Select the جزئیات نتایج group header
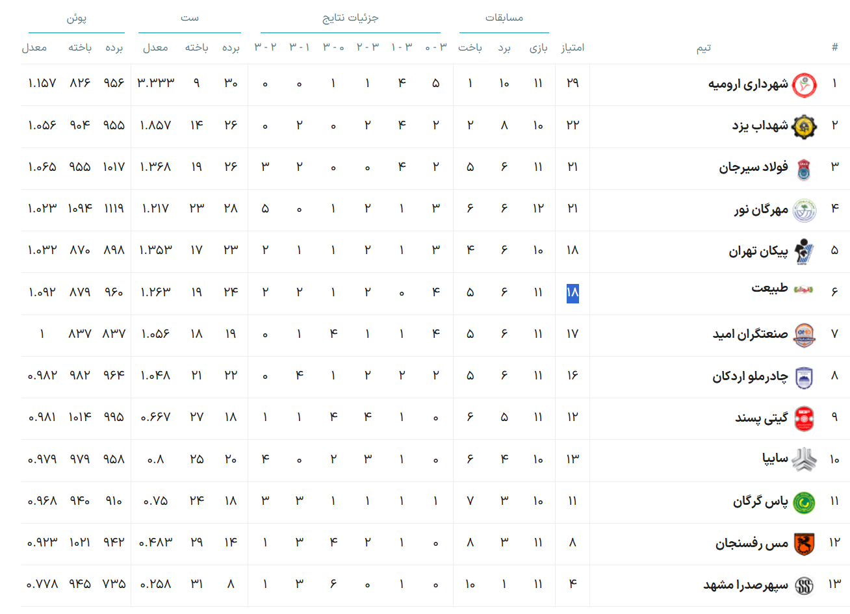Image resolution: width=850 pixels, height=614 pixels. coord(350,18)
